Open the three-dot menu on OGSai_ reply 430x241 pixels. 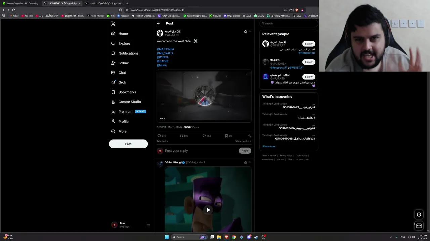point(250,162)
